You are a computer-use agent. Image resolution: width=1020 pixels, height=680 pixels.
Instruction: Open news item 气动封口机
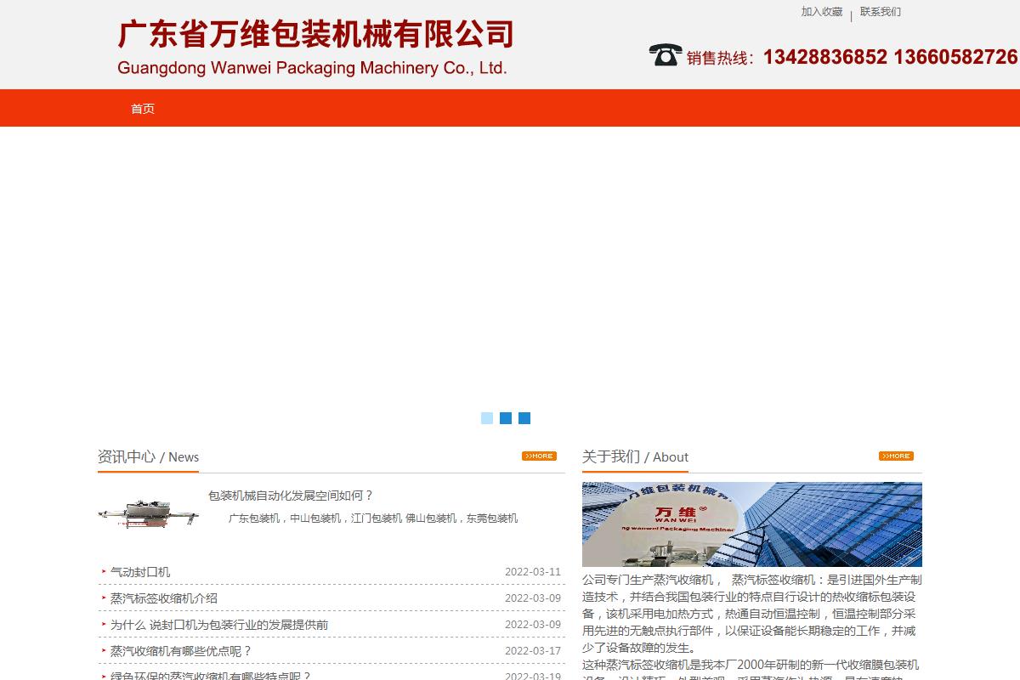point(140,572)
